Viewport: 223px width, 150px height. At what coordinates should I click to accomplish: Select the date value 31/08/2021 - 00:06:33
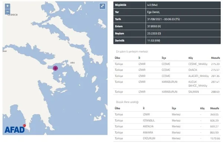(164, 19)
